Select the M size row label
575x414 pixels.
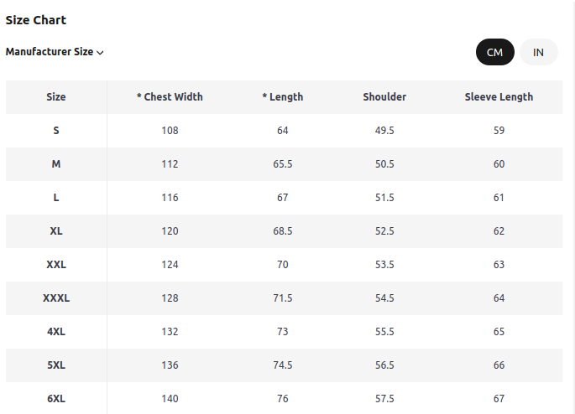56,164
